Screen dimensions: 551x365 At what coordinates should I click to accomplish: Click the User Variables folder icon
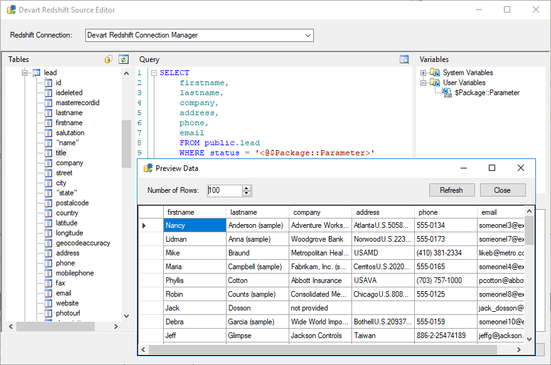click(434, 82)
